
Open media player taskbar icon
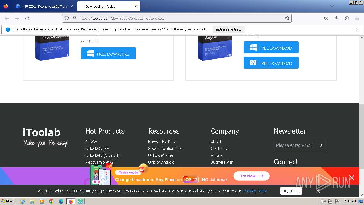[42, 201]
